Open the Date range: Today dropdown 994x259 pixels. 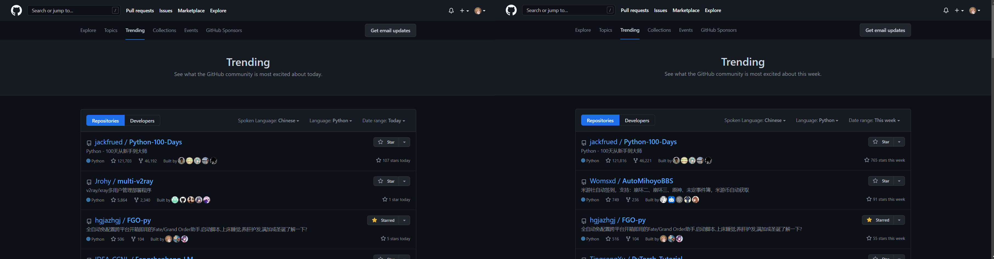tap(384, 121)
